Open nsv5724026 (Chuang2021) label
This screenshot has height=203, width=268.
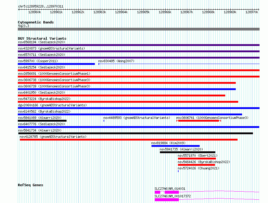tap(198, 168)
